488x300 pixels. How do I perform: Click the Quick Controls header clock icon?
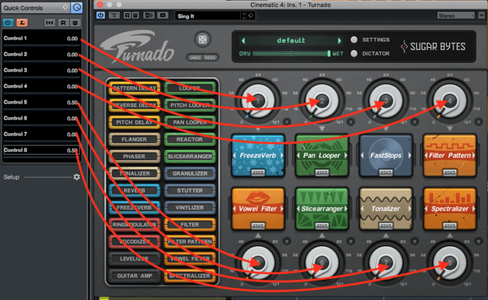(x=77, y=8)
